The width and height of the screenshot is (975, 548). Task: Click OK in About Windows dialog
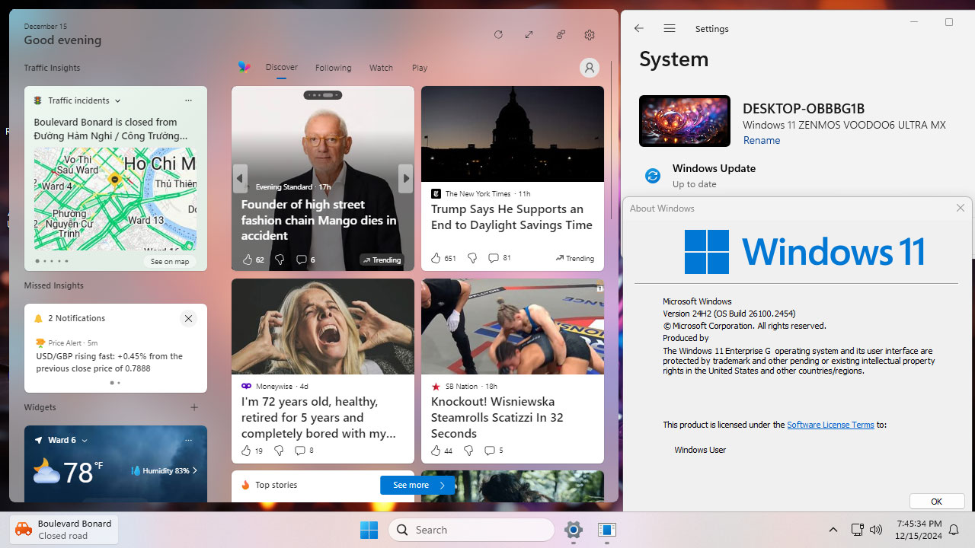937,502
